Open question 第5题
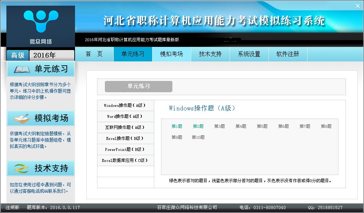Image resolution: width=364 pixels, height=213 pixels. [x=262, y=126]
